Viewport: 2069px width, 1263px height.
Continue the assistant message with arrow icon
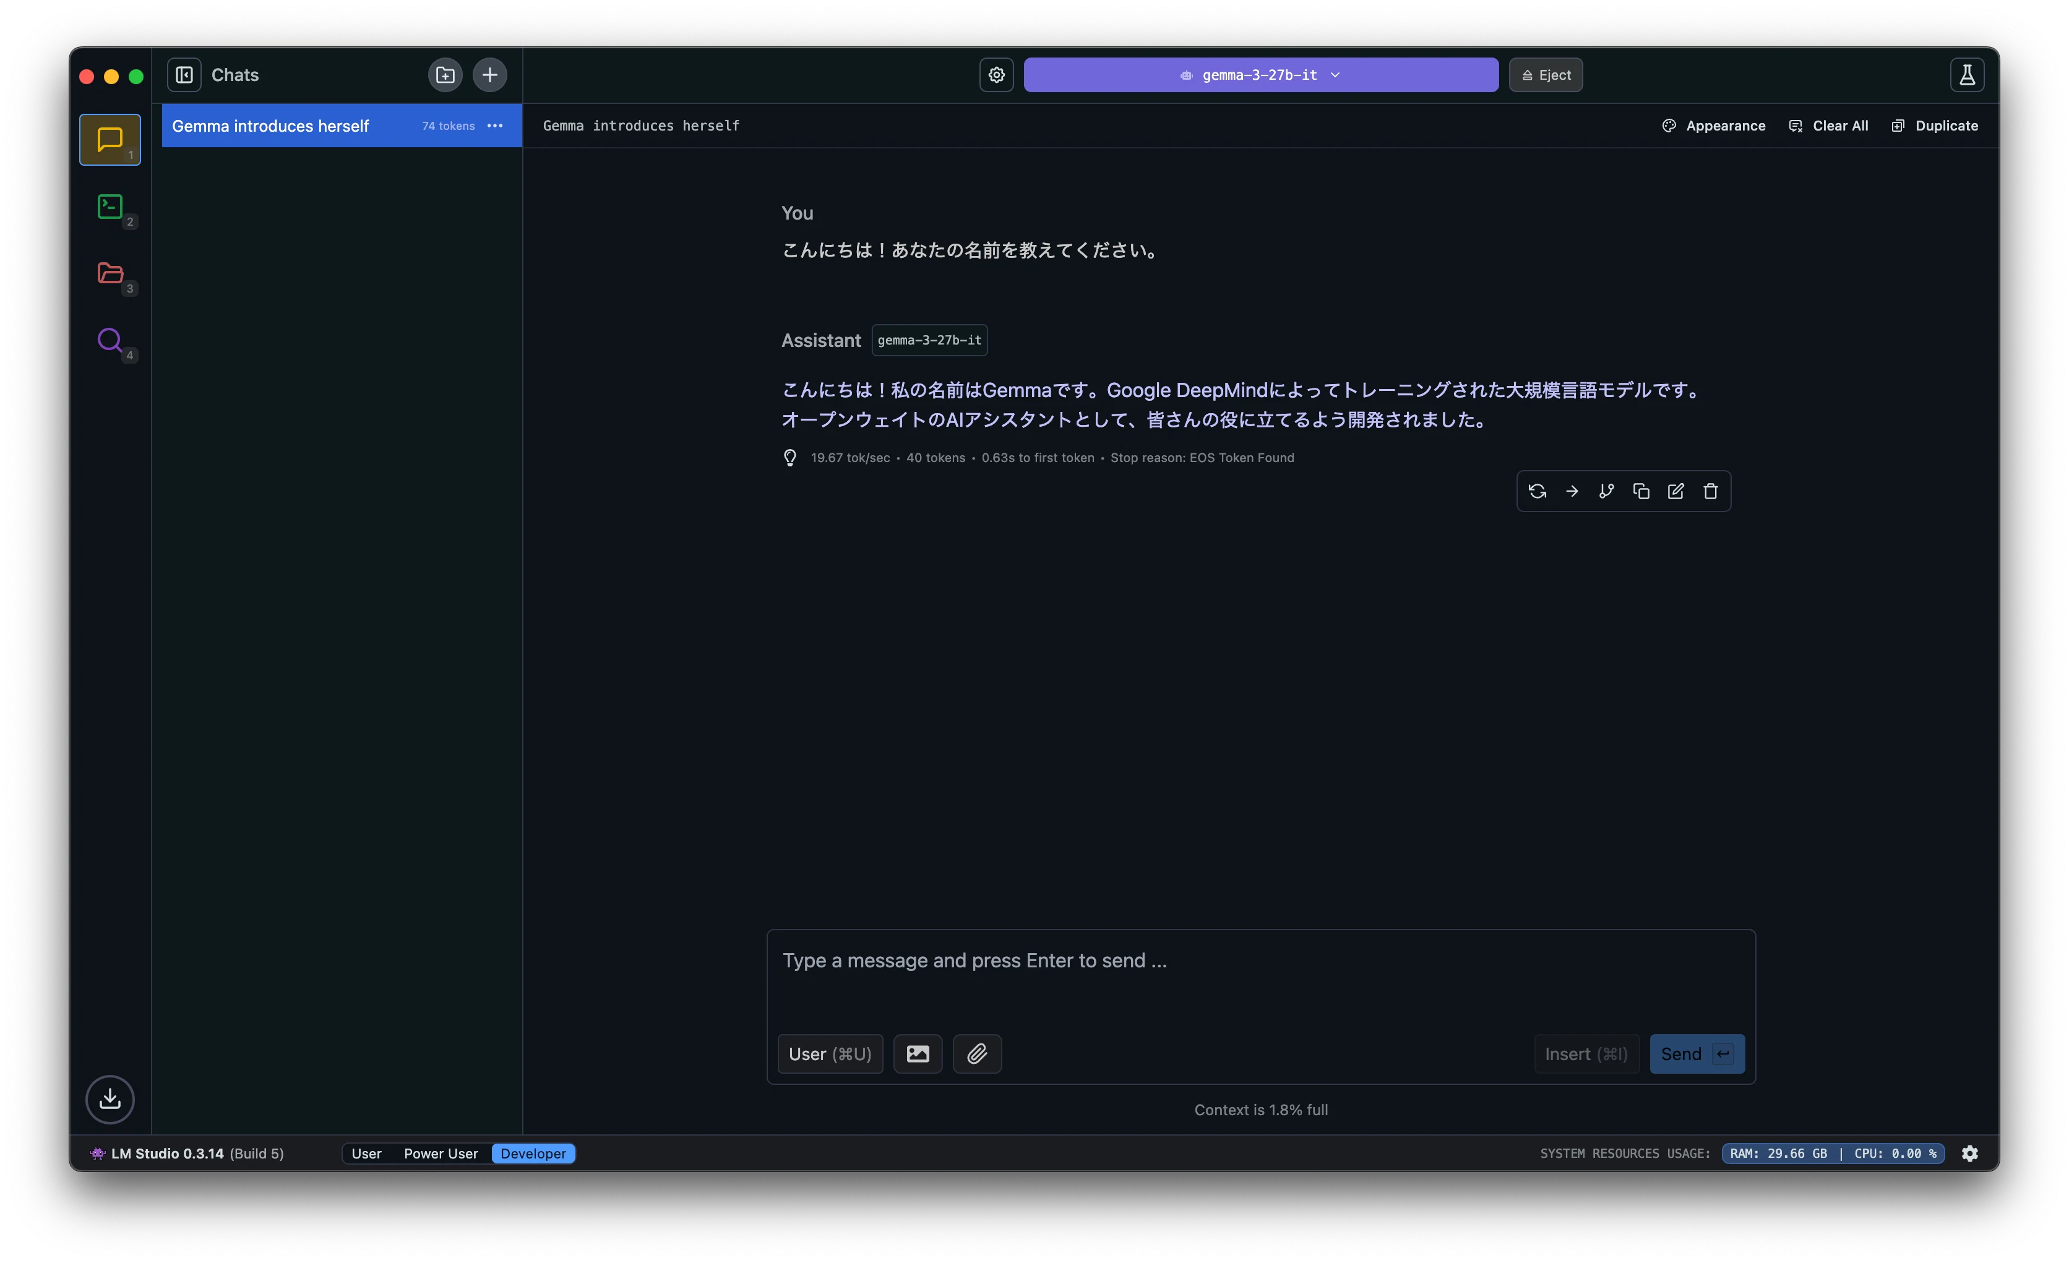[x=1572, y=491]
